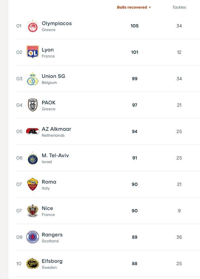Click the AZ Alkmaar logo
This screenshot has width=200, height=279.
tap(33, 131)
